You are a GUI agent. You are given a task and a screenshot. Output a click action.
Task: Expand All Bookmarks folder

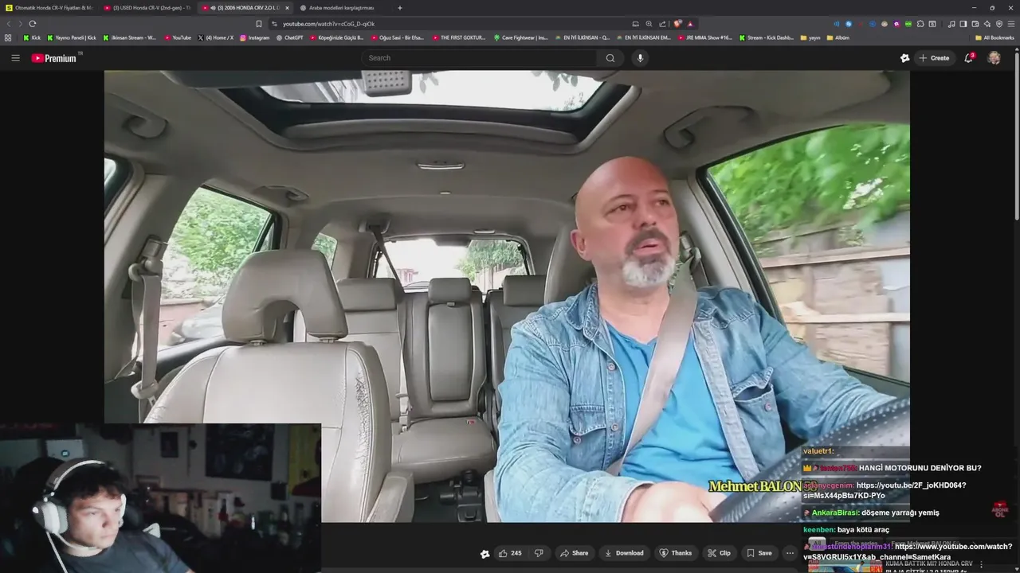pos(994,37)
